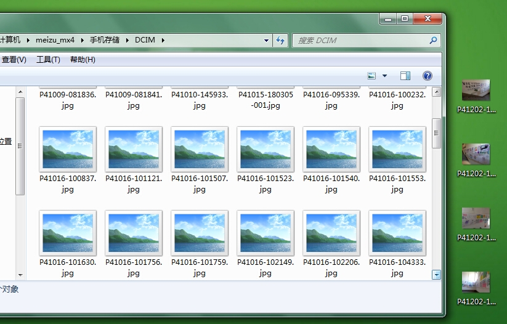Select first desktop photo P41202-1...
The width and height of the screenshot is (507, 324).
(476, 96)
